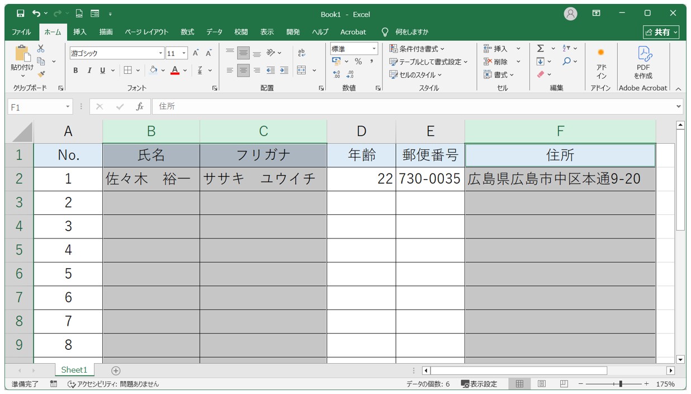Apply red Font Color A button

[175, 70]
